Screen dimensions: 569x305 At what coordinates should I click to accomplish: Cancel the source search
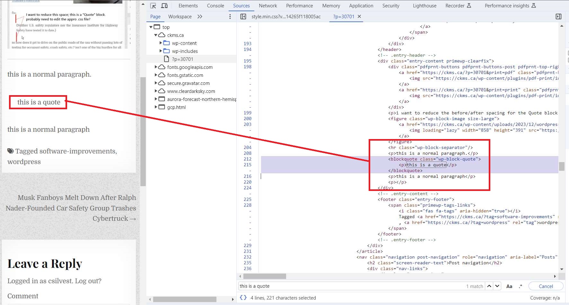[546, 286]
